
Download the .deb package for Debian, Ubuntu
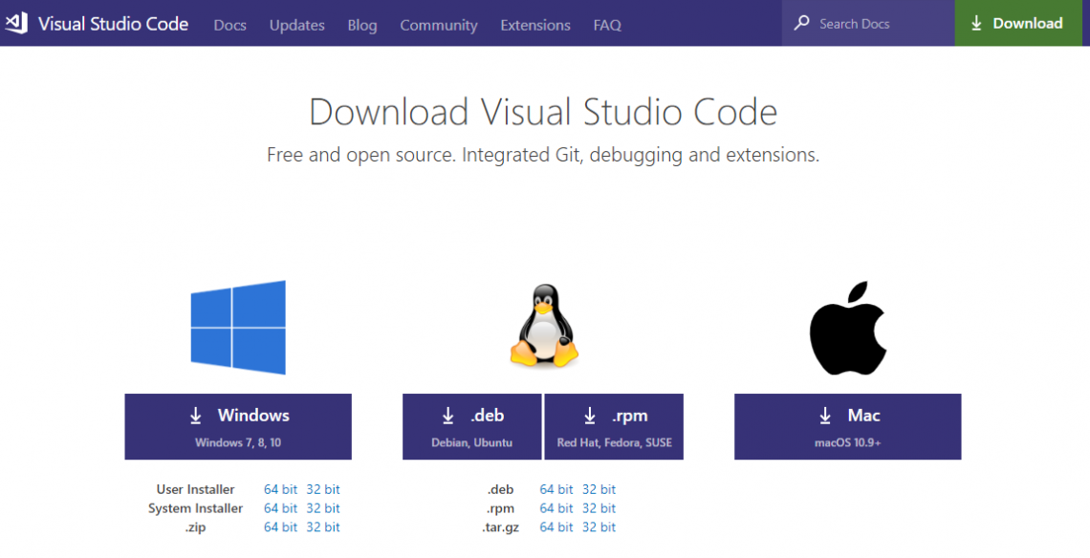point(471,426)
